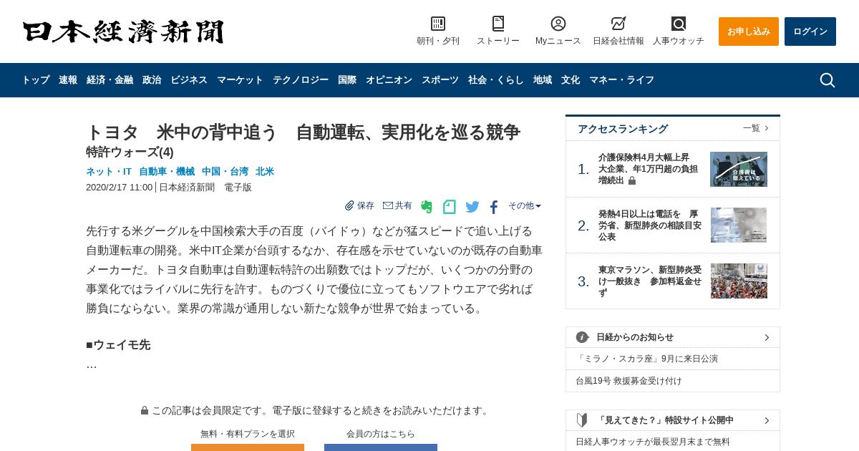
Task: Open the オピニオン navigation item
Action: (389, 80)
